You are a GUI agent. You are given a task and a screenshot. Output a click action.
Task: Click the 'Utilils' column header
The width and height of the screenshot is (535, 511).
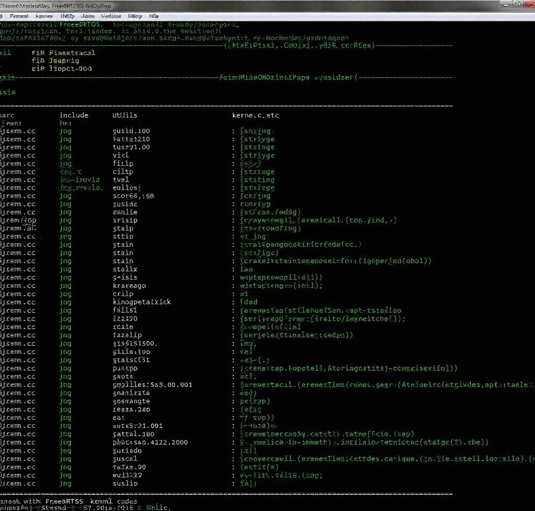pyautogui.click(x=125, y=115)
